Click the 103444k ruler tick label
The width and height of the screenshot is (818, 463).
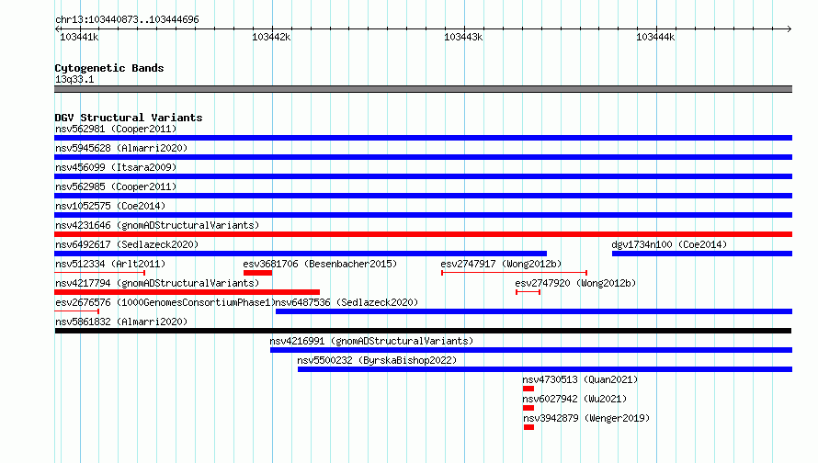[x=655, y=37]
